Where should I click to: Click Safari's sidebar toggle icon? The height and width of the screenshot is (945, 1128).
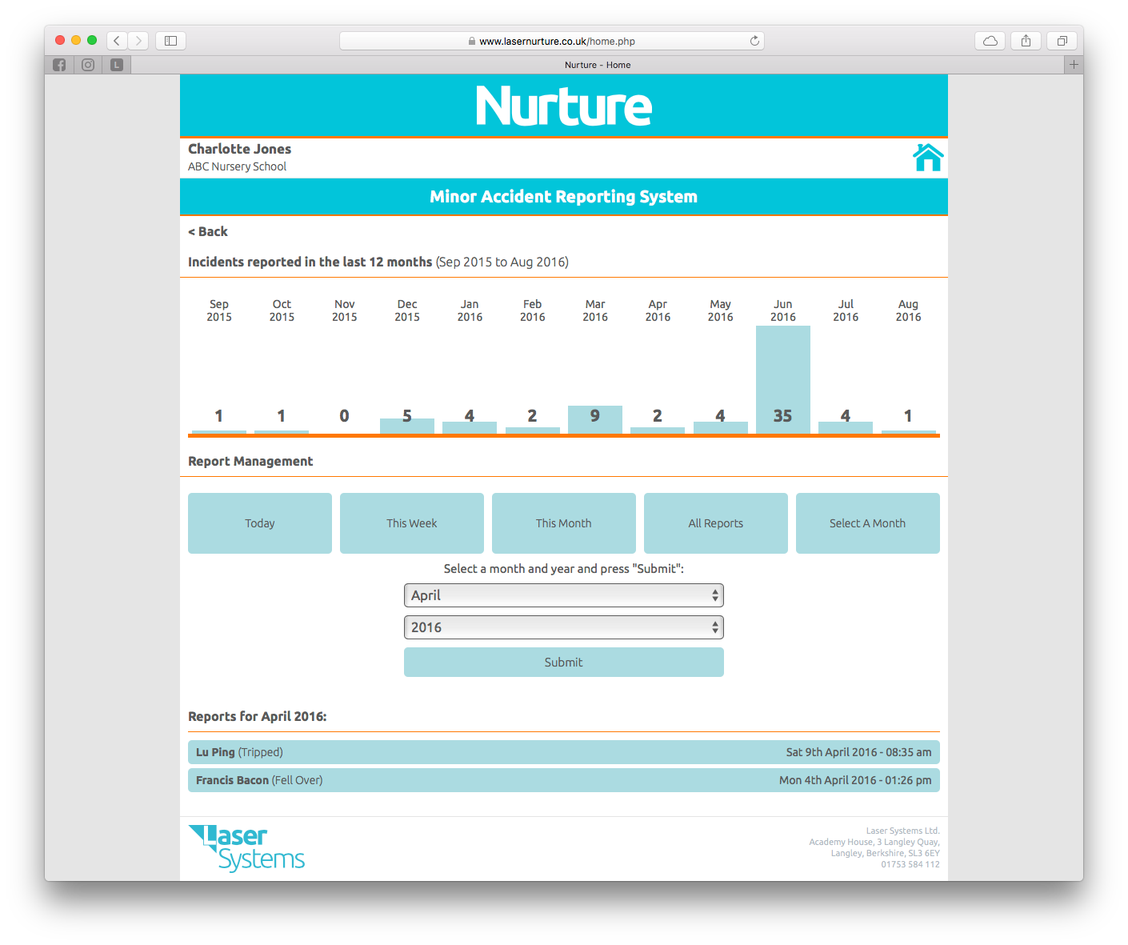(x=170, y=41)
